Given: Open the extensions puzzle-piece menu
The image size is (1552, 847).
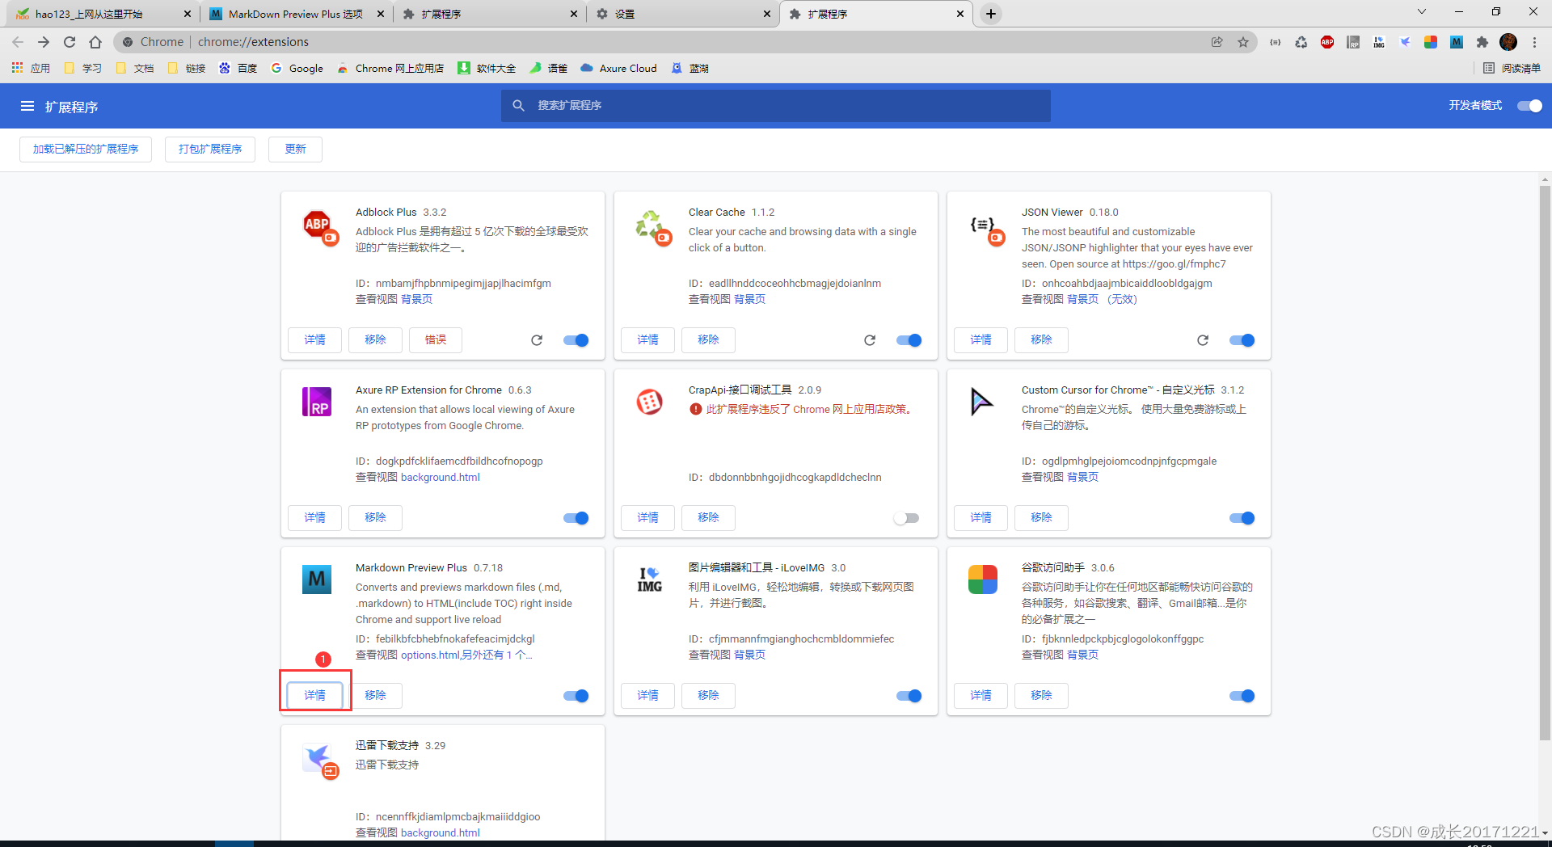Looking at the screenshot, I should click(x=1482, y=42).
